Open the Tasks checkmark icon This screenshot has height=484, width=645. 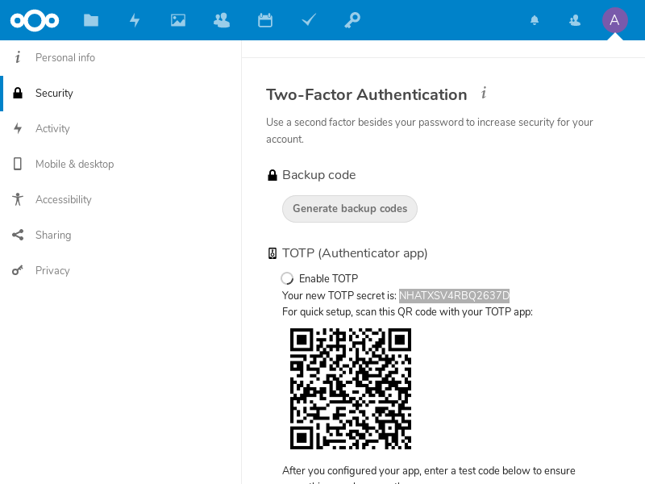(309, 20)
